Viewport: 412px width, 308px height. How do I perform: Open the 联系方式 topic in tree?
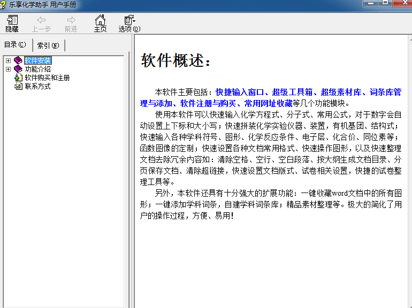(37, 86)
